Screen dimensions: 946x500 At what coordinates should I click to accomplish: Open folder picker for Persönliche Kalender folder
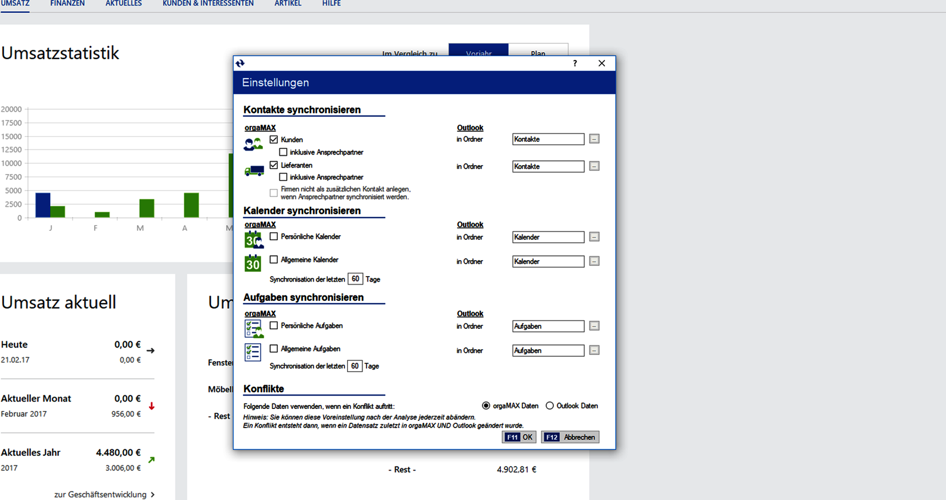[594, 237]
